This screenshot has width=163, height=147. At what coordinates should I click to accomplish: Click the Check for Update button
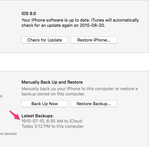[x=45, y=40]
